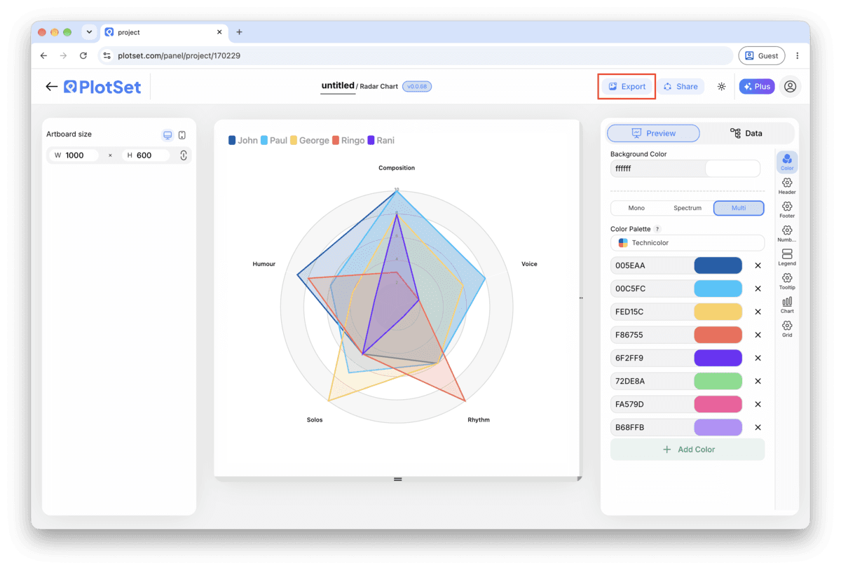This screenshot has width=841, height=570.
Task: Click the canvas bottom resize handle
Action: 397,479
